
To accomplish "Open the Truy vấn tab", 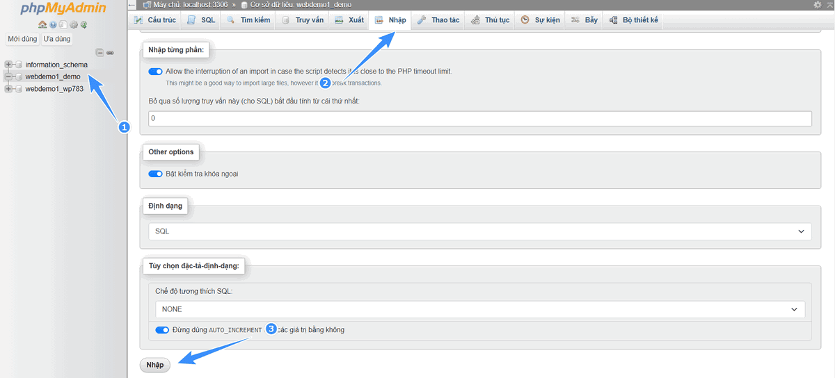I will point(303,20).
